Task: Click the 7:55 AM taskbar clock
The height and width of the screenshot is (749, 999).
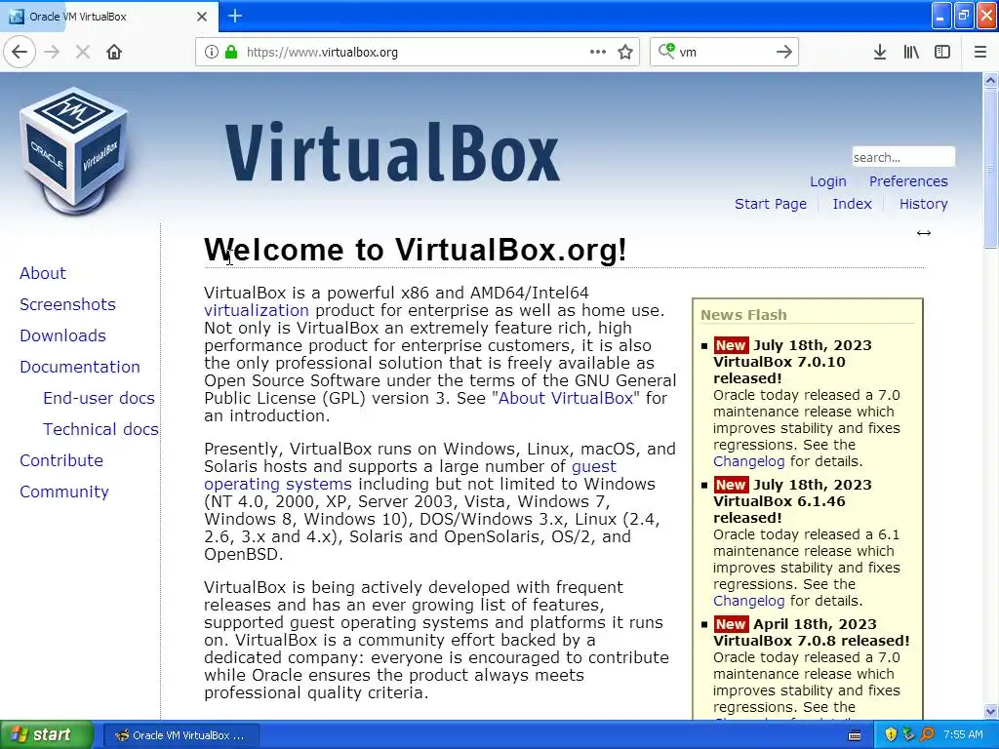Action: click(963, 735)
